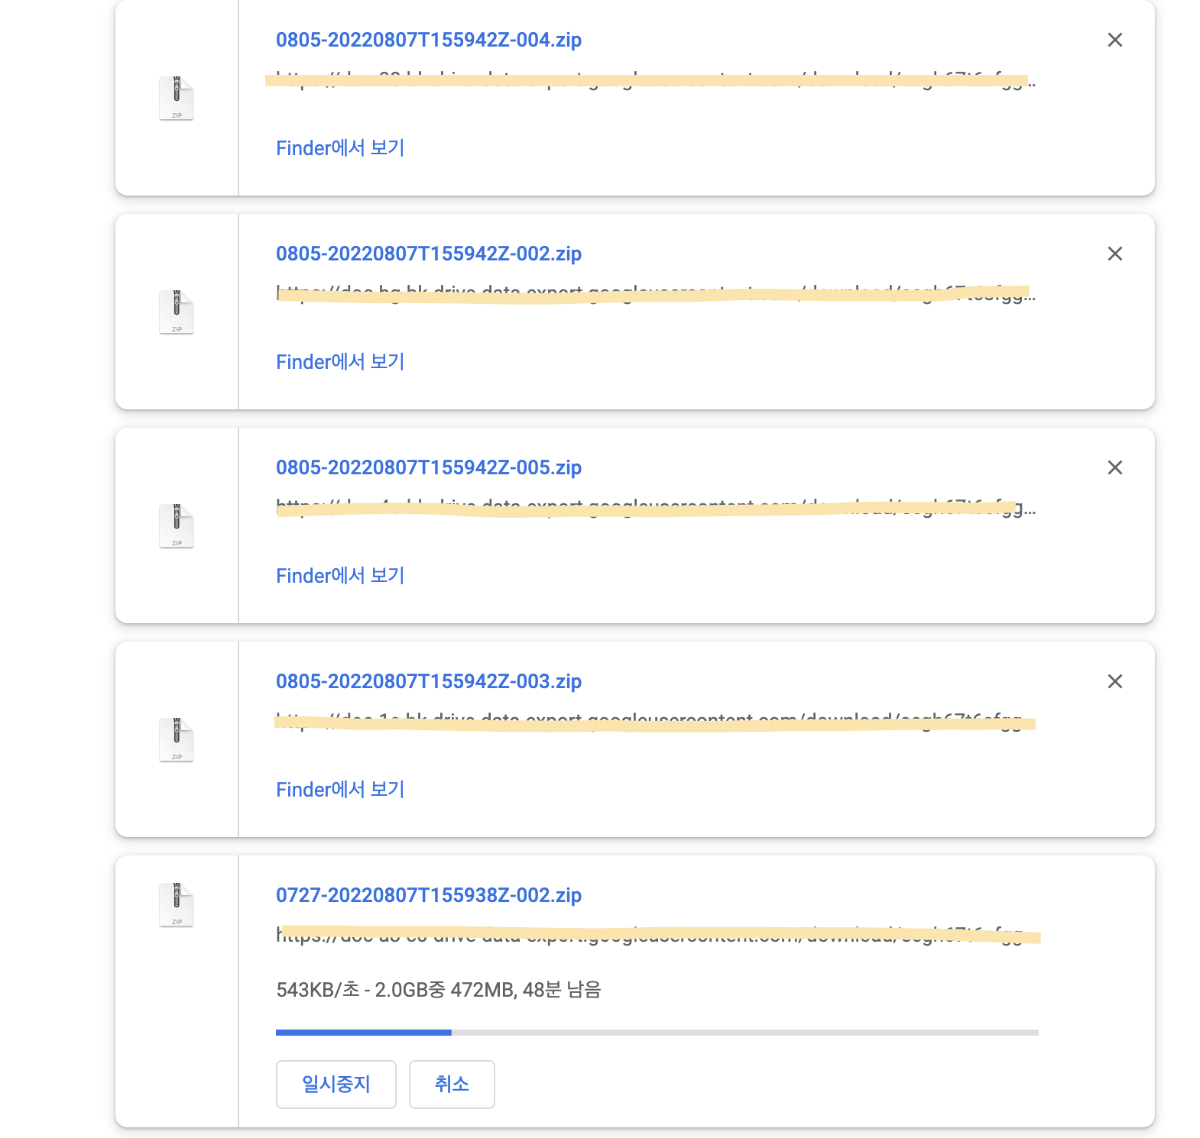Show 004.zip in Finder (Finder에서 보기)
Screen dimensions: 1200x1138
coord(340,147)
